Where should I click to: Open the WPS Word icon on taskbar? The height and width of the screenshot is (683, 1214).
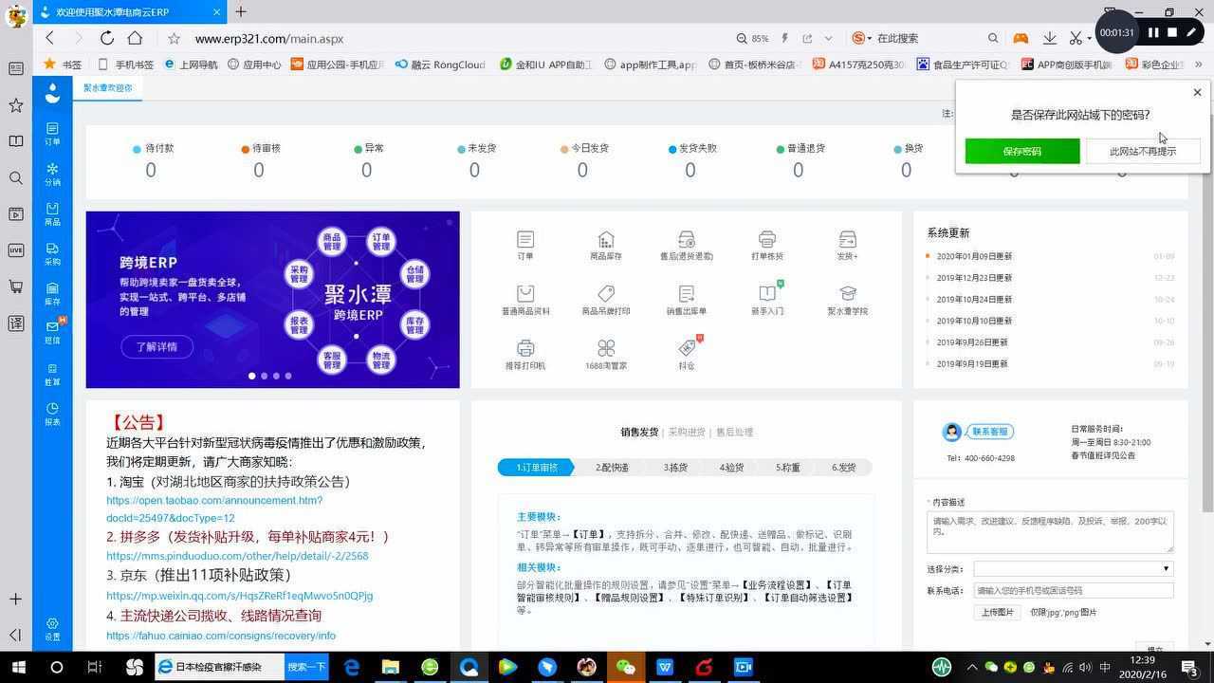tap(664, 668)
